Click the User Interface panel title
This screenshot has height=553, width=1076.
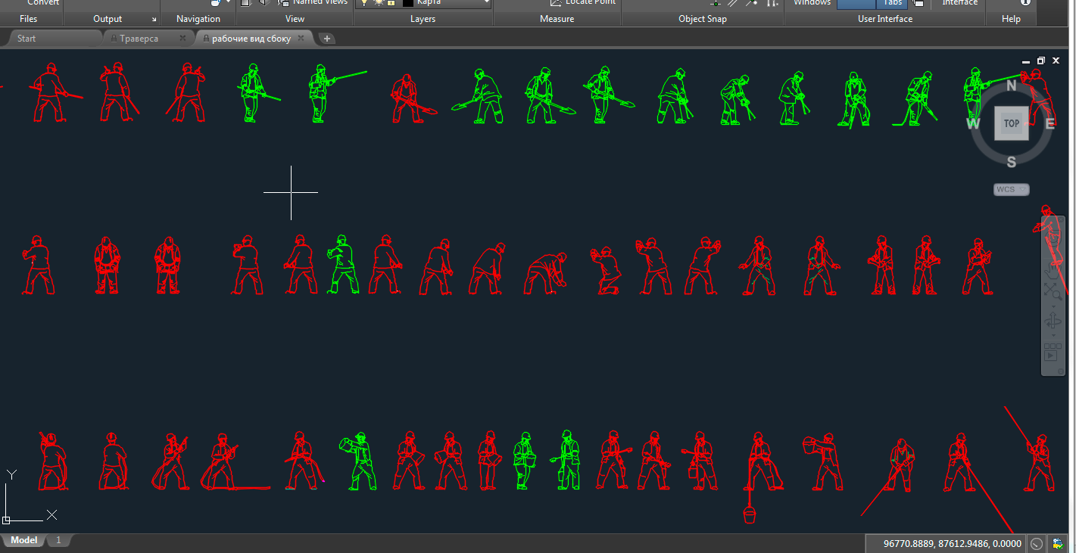884,19
